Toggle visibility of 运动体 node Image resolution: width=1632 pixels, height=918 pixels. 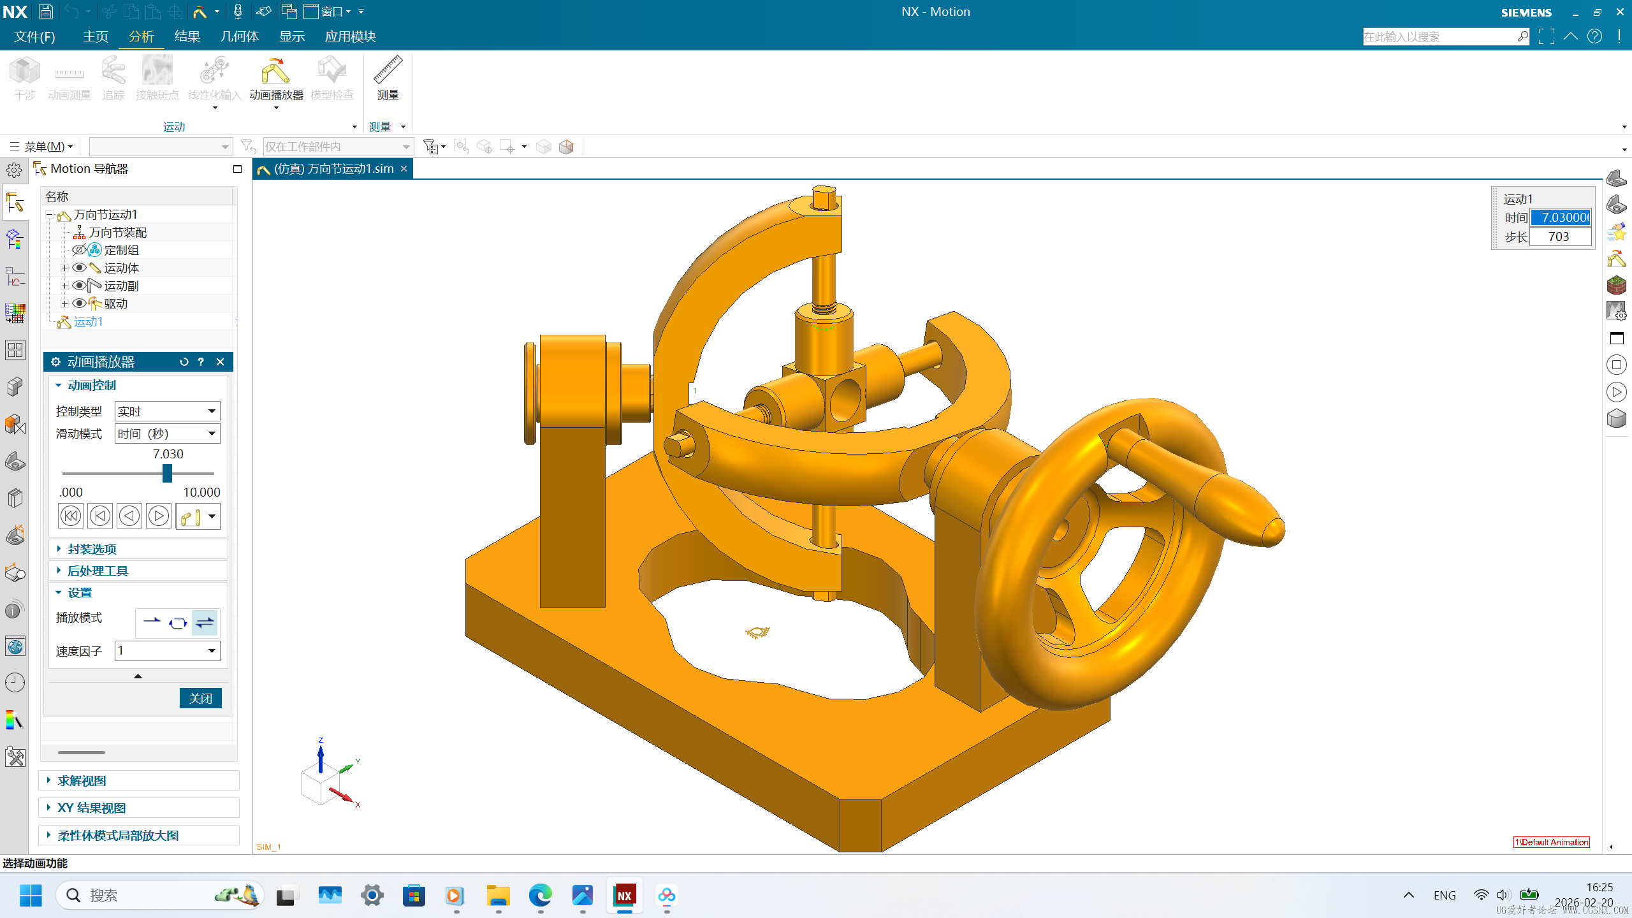pyautogui.click(x=79, y=268)
